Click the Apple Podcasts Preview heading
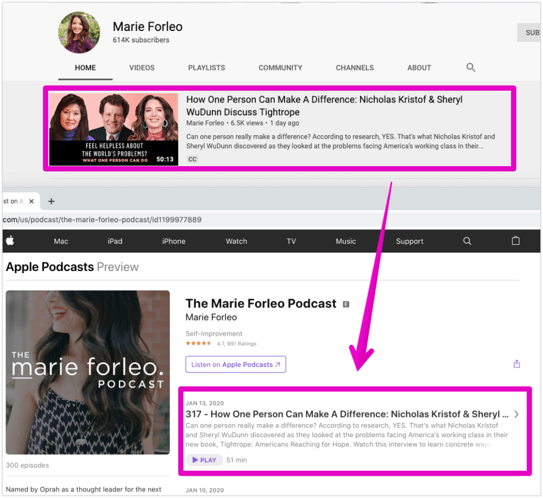The height and width of the screenshot is (498, 543). (x=72, y=267)
